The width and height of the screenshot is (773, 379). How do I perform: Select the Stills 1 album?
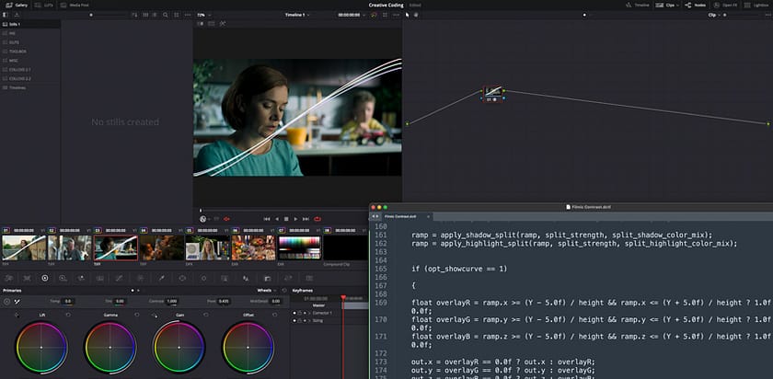(x=30, y=24)
